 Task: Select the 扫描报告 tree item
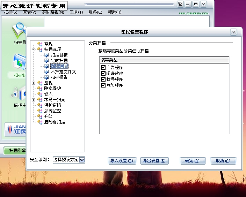click(59, 77)
